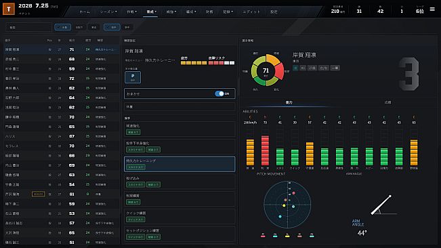Open the hamburger menu at top right

432,9
